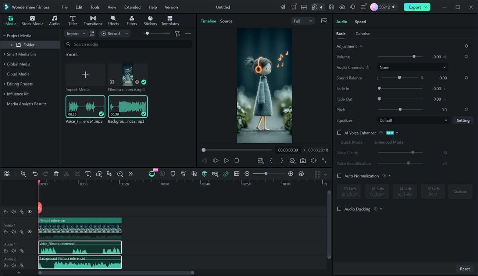
Task: Click the Equalizer Setting button
Action: (x=463, y=120)
